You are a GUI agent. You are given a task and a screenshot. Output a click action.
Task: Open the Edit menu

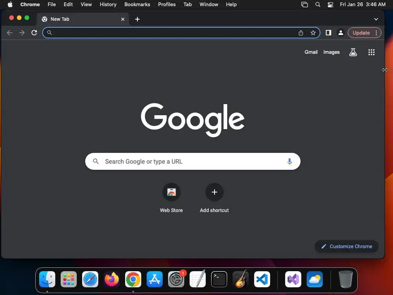68,4
